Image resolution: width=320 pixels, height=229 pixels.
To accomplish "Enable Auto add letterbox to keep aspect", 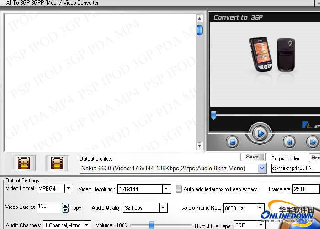I will point(179,189).
